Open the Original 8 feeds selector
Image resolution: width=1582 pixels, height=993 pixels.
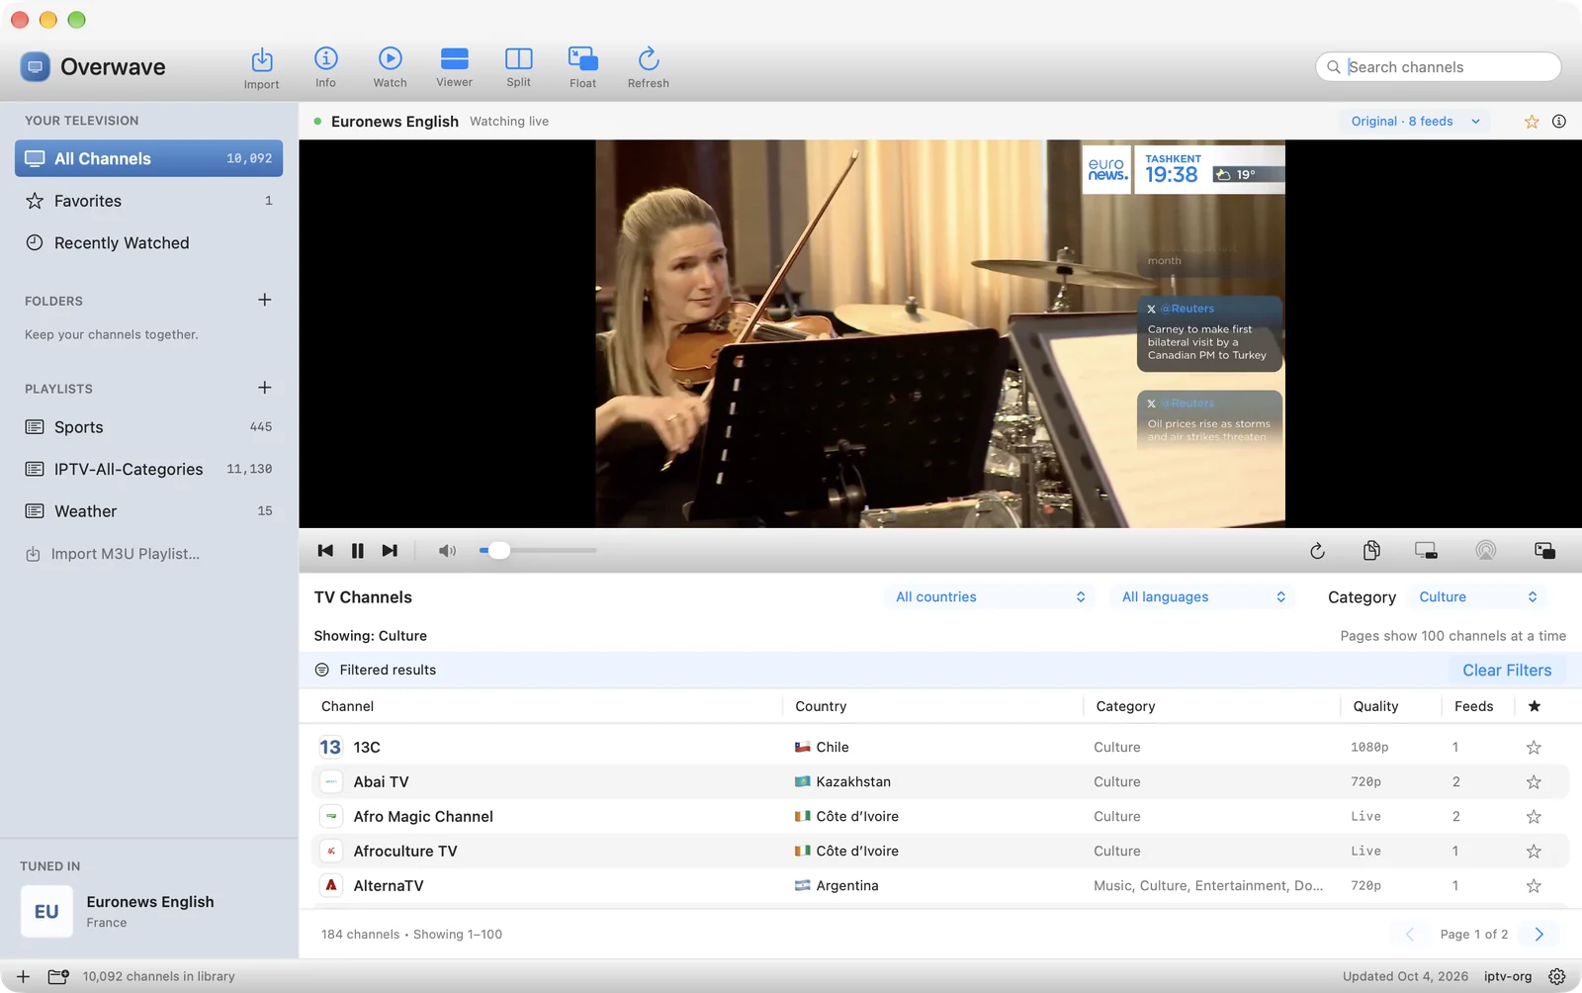pyautogui.click(x=1416, y=122)
